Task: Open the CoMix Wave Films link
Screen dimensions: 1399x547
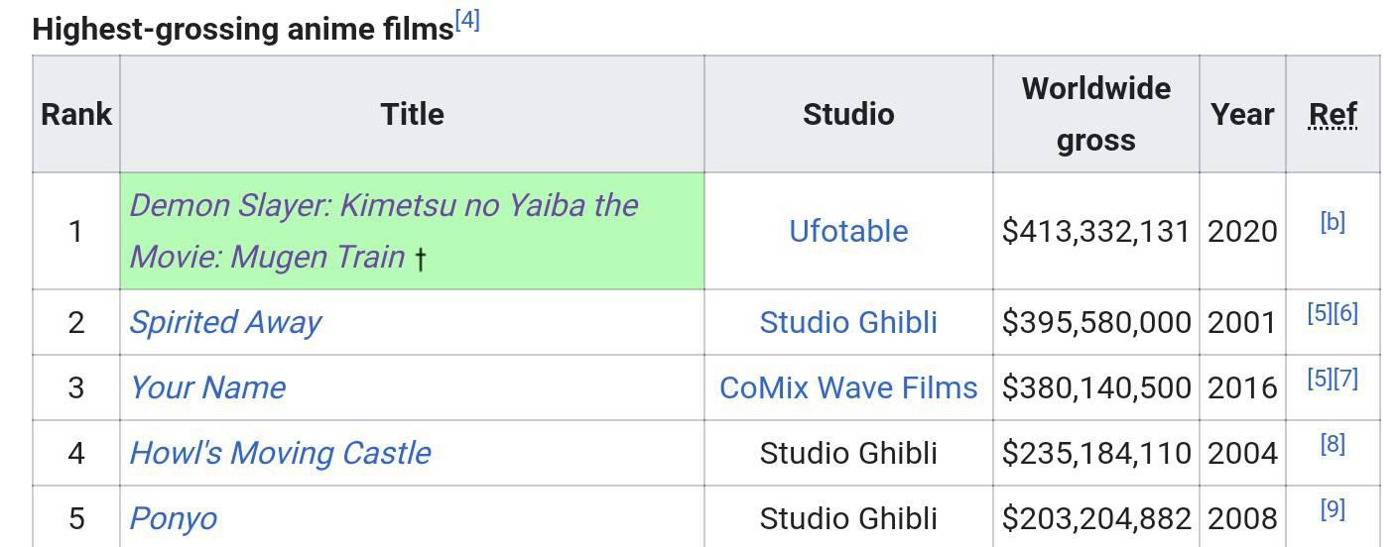Action: click(x=848, y=387)
